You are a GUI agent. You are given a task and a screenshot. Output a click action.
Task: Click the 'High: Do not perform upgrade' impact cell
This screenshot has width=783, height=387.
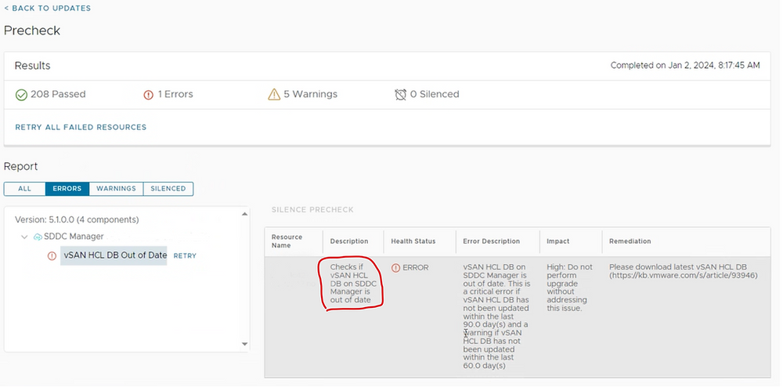[x=570, y=288]
